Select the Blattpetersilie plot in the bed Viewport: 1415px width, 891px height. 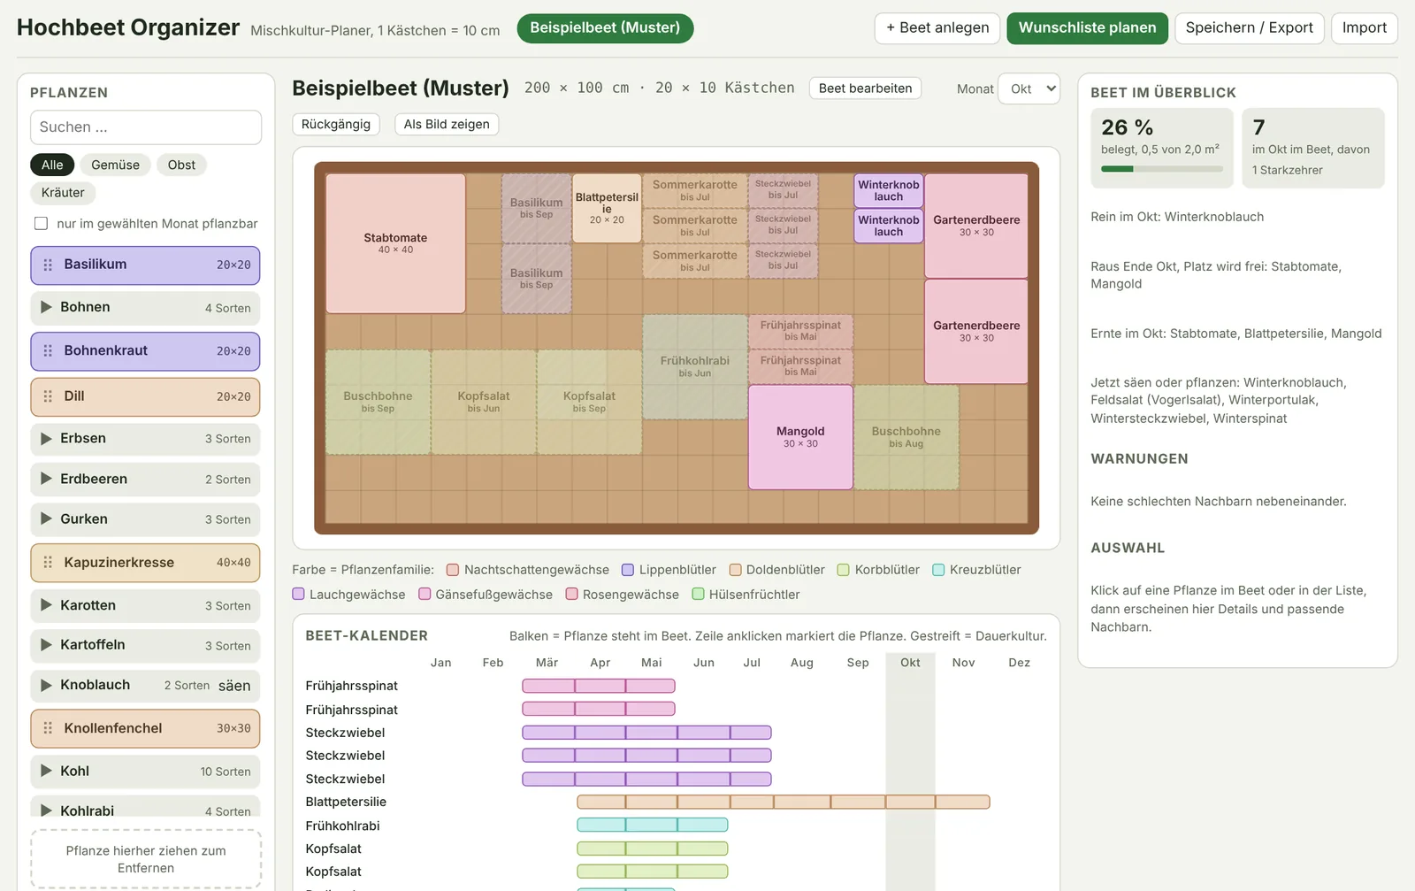click(x=607, y=208)
